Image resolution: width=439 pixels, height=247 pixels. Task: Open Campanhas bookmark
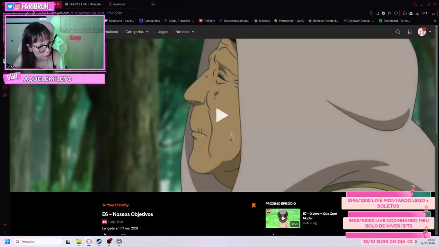pyautogui.click(x=150, y=21)
